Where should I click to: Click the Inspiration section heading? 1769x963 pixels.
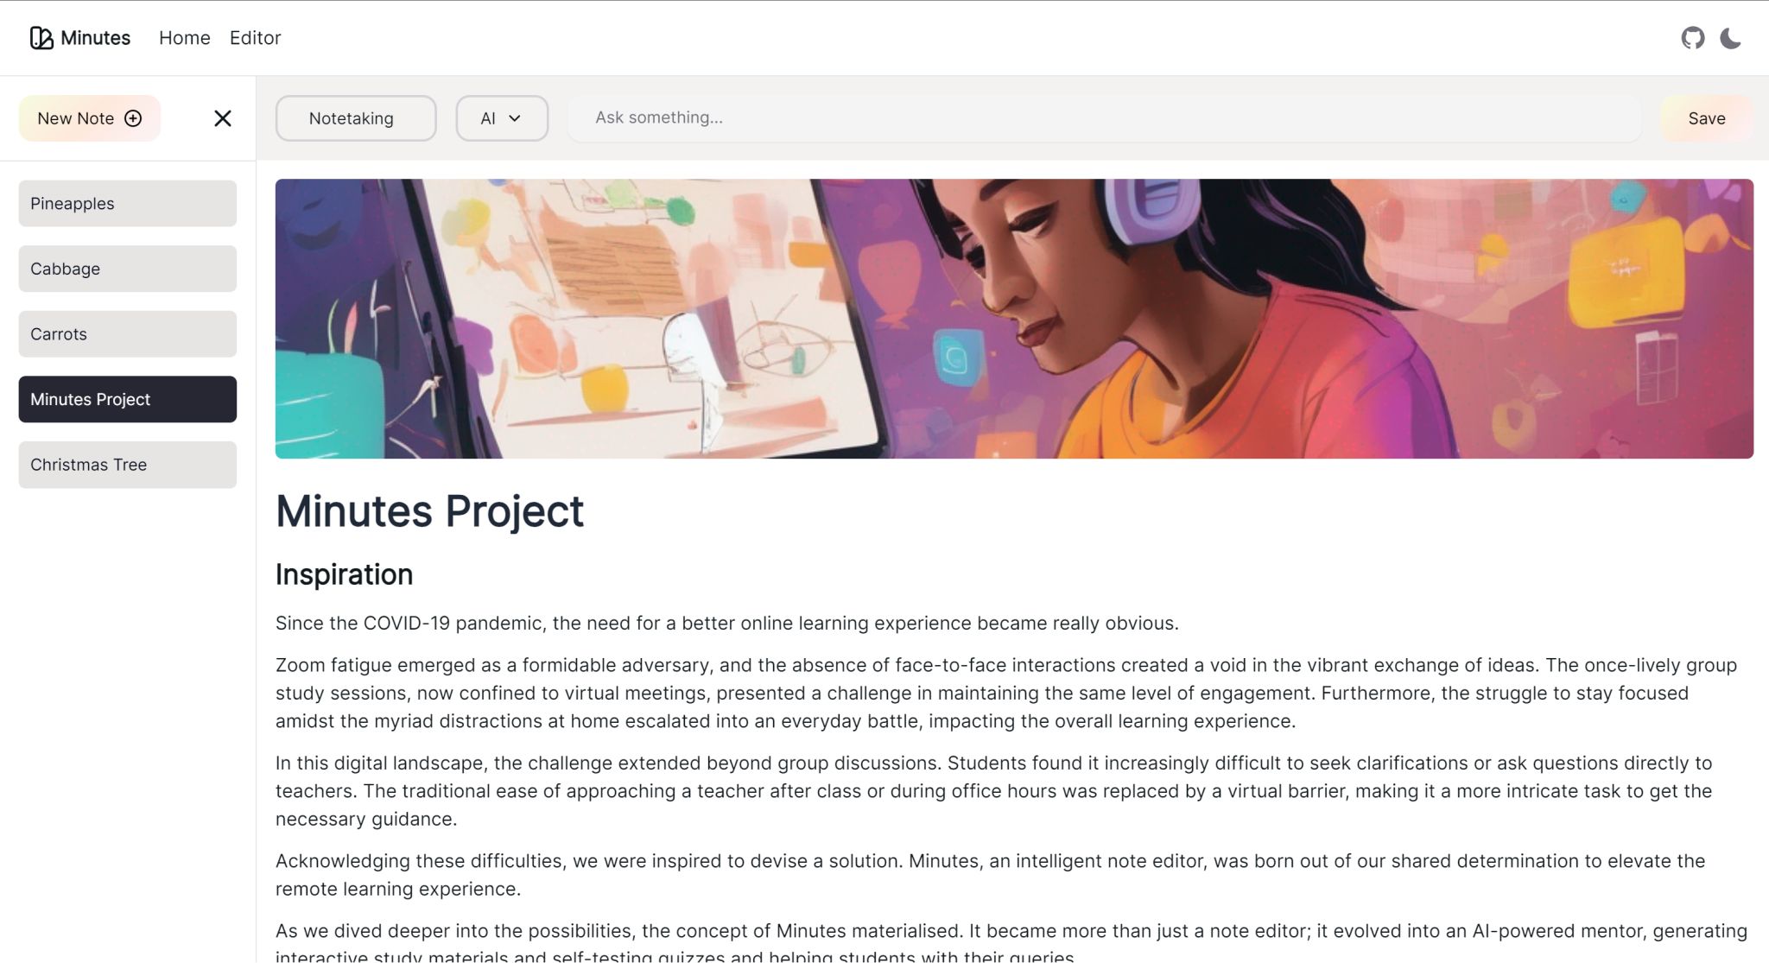344,574
